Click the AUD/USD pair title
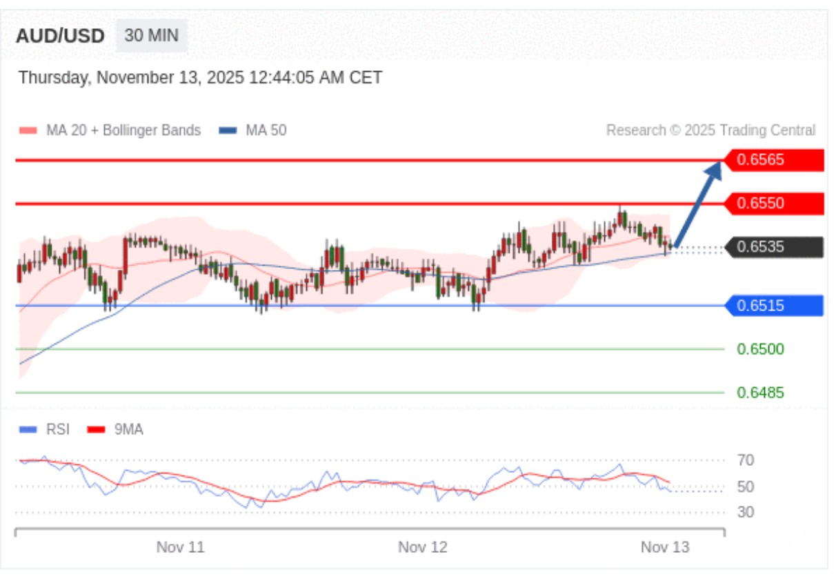836x588 pixels. [x=60, y=36]
